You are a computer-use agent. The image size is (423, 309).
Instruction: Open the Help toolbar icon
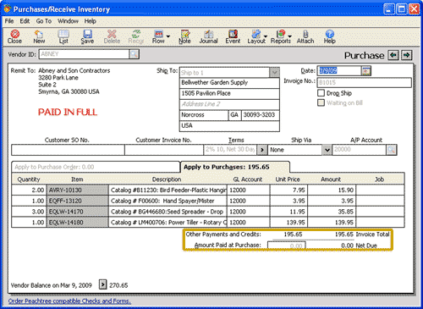tap(329, 37)
